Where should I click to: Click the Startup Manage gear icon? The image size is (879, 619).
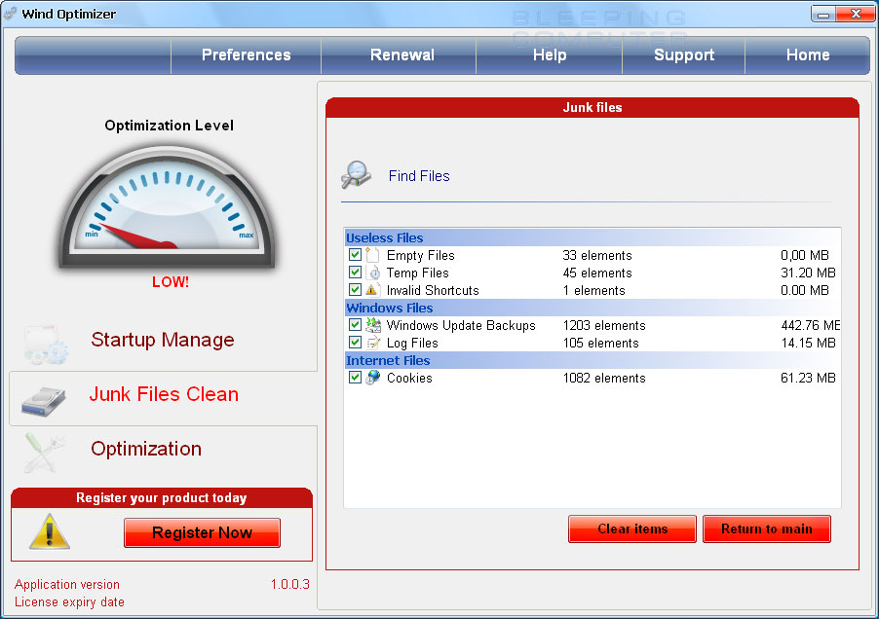pos(46,344)
